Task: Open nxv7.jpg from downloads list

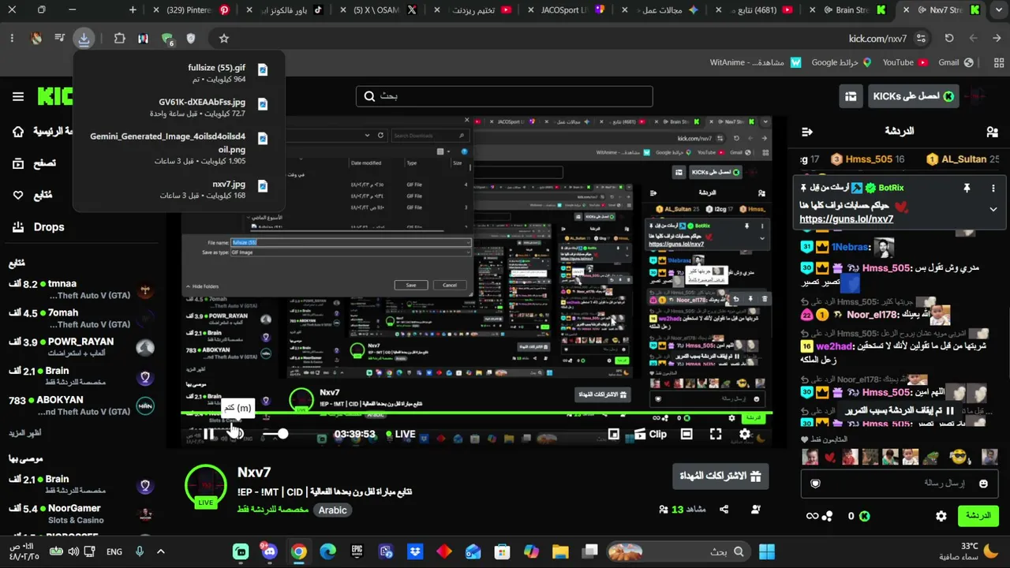Action: pos(178,189)
